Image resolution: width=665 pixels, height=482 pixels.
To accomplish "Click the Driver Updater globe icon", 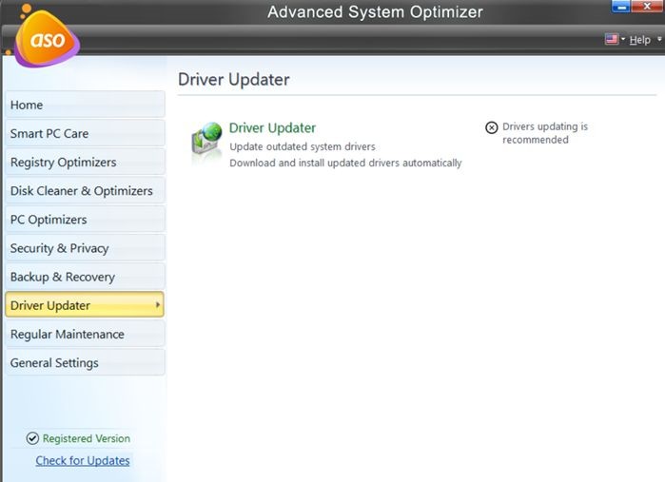I will [205, 145].
